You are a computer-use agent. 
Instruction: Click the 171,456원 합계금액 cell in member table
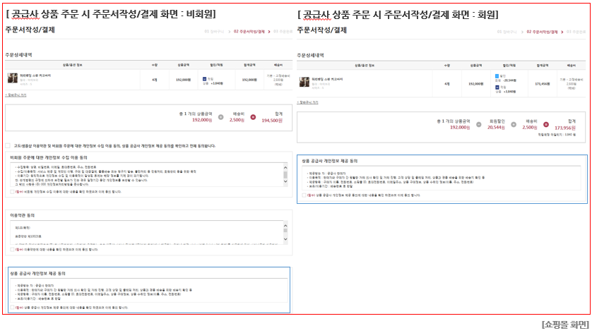[x=543, y=84]
